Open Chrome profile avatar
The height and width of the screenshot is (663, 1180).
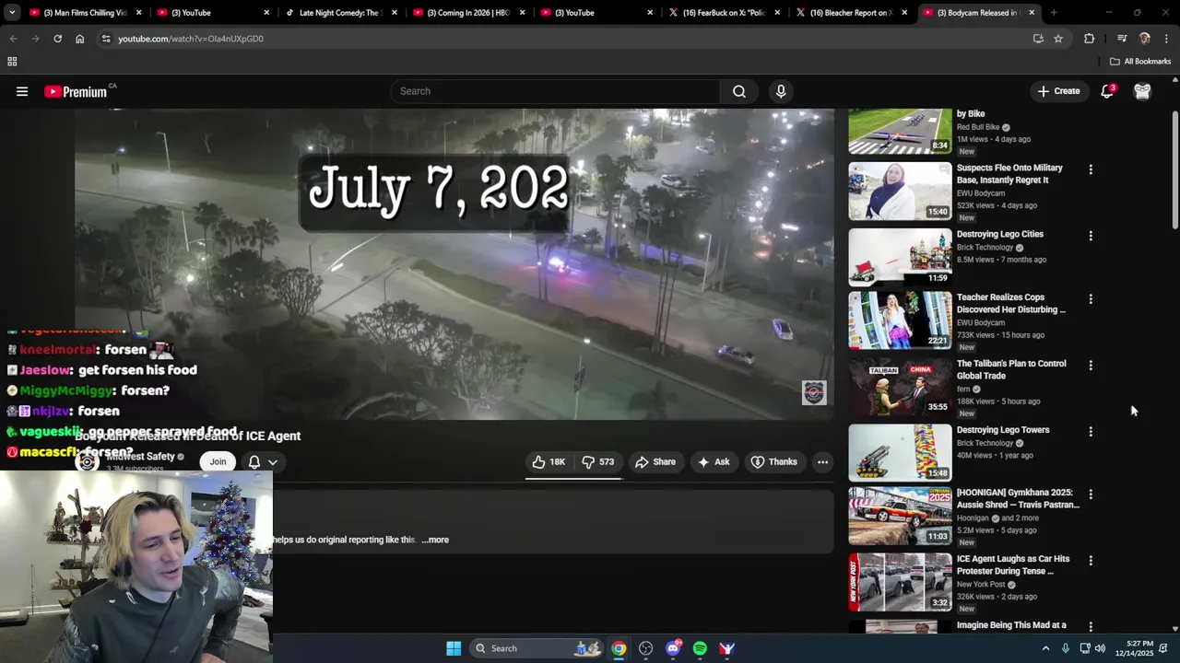pyautogui.click(x=1145, y=39)
